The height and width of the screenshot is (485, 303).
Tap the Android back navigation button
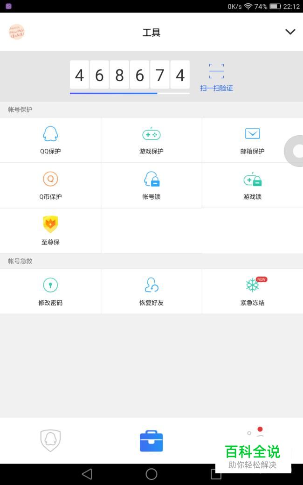coord(87,474)
